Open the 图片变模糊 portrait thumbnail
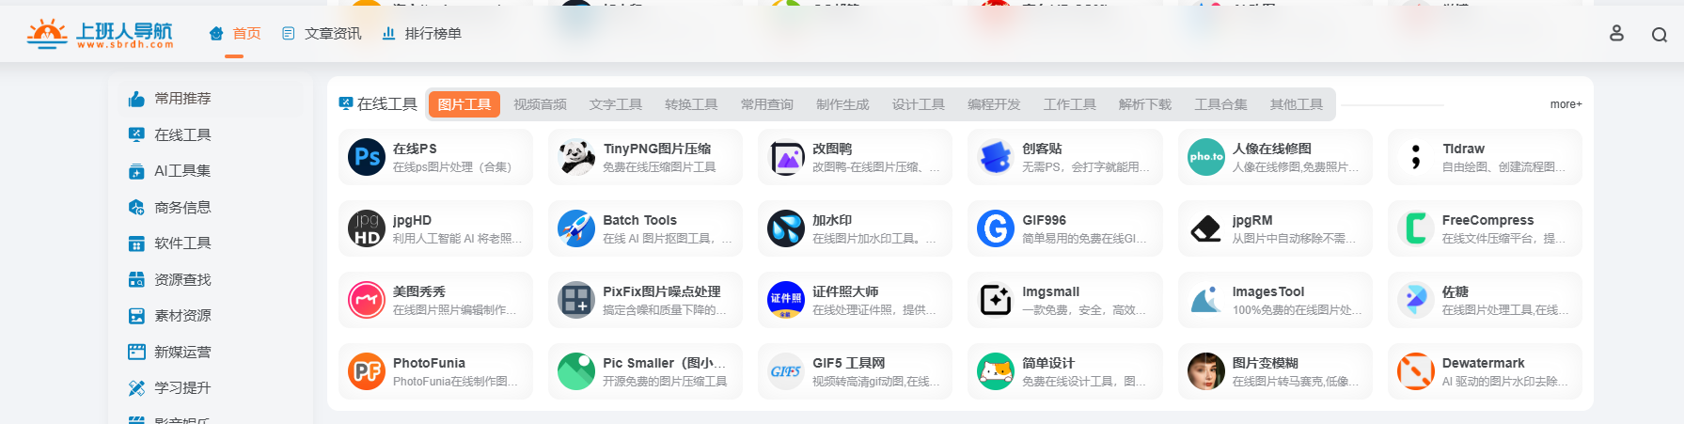The height and width of the screenshot is (424, 1684). (x=1206, y=371)
